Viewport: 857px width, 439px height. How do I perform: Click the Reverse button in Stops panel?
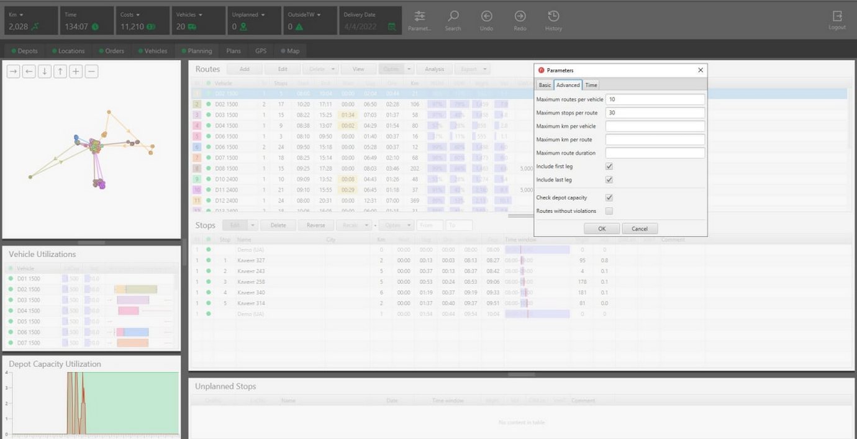pos(316,225)
